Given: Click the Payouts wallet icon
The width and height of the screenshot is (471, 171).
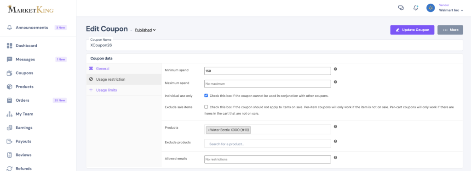Looking at the screenshot, I should pos(9,141).
